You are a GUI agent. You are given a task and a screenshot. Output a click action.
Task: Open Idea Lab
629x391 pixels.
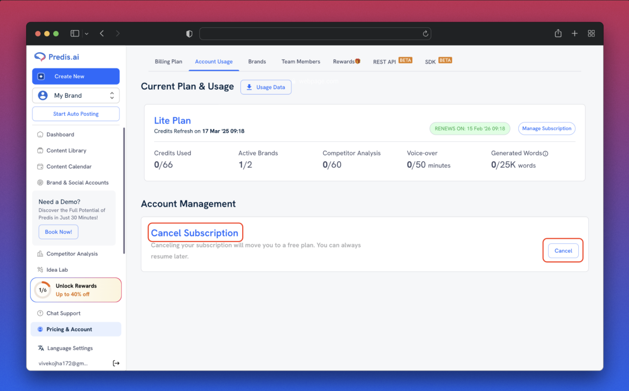[x=57, y=270]
